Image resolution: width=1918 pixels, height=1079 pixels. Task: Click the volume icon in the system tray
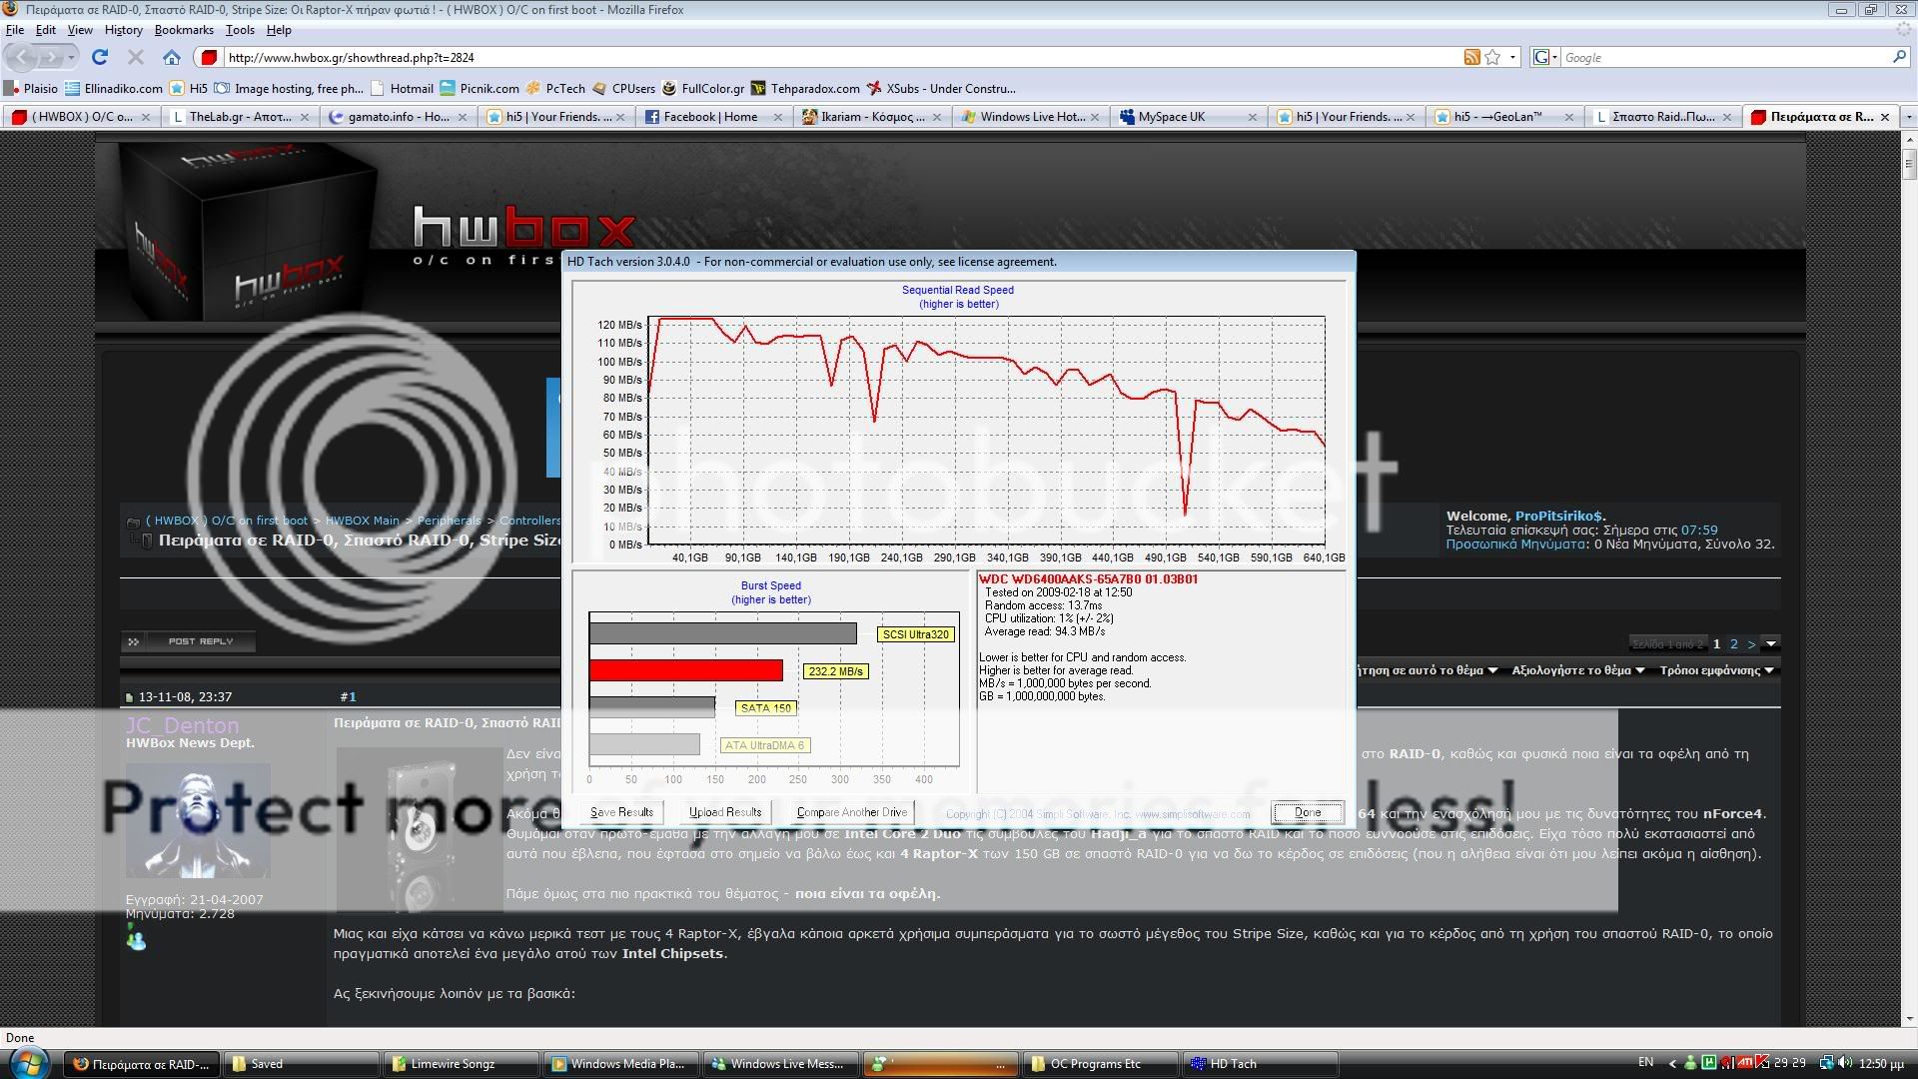[x=1844, y=1063]
